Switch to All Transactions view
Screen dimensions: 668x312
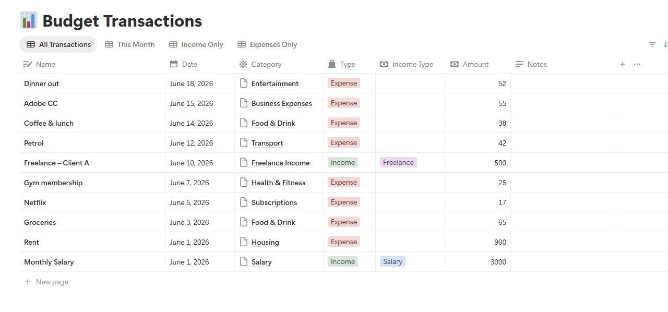(x=58, y=44)
